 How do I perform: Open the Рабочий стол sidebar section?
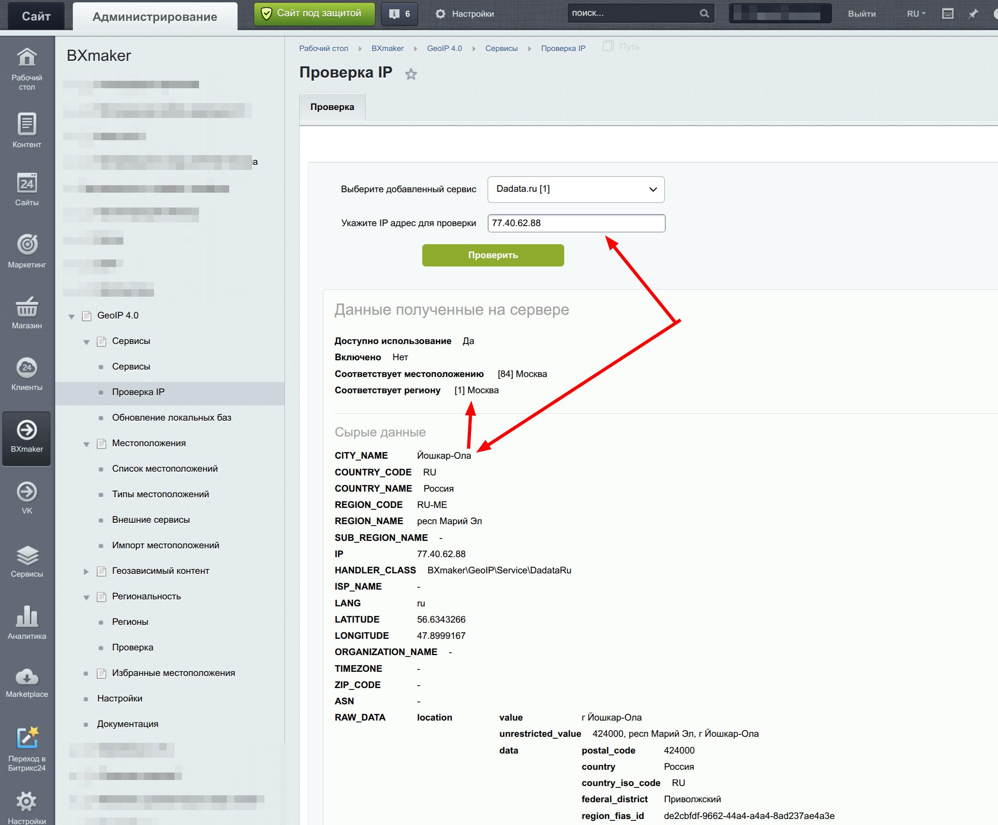[27, 69]
